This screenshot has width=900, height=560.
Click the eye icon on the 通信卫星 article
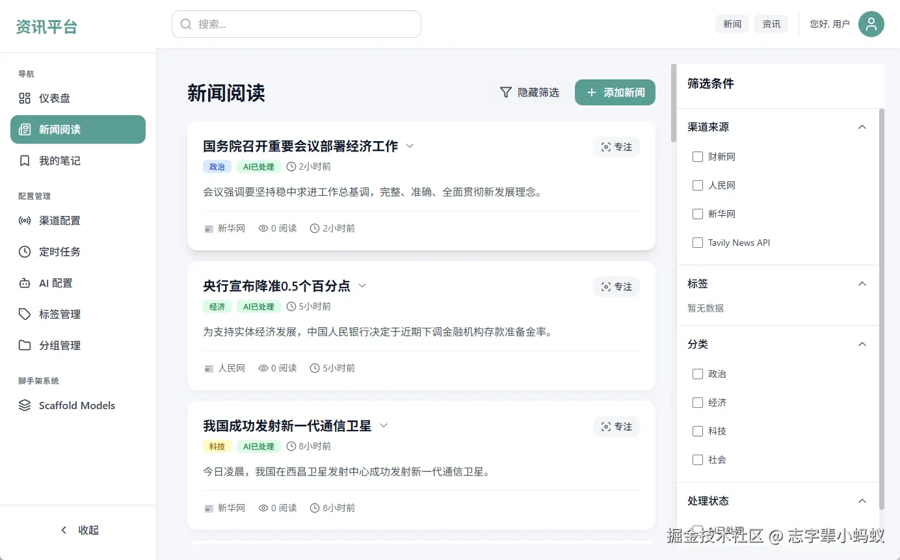pyautogui.click(x=263, y=508)
